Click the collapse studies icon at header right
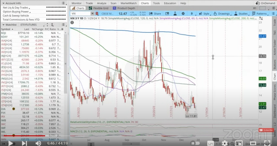The width and height of the screenshot is (277, 146). 261,18
